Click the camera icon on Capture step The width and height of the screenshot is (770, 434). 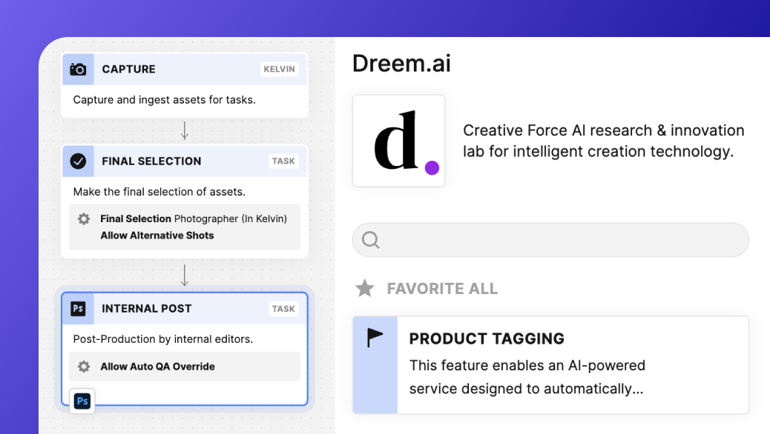[x=78, y=69]
